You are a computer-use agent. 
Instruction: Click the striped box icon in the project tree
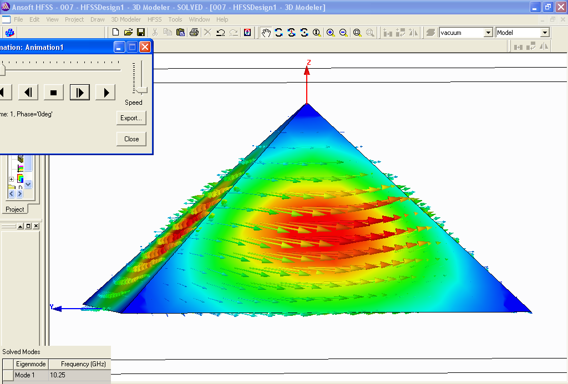click(x=21, y=159)
